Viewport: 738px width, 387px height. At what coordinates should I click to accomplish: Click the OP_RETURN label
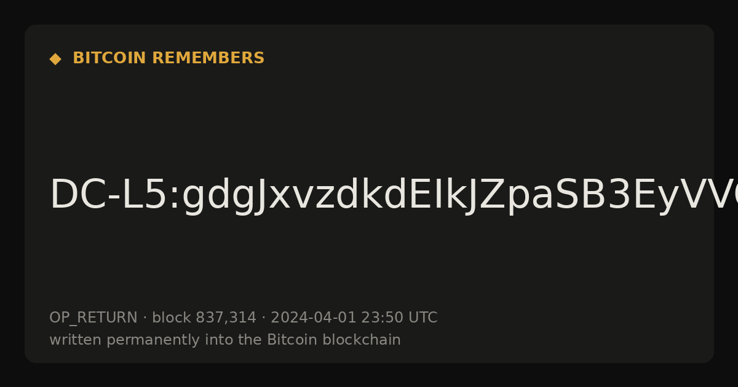coord(93,318)
